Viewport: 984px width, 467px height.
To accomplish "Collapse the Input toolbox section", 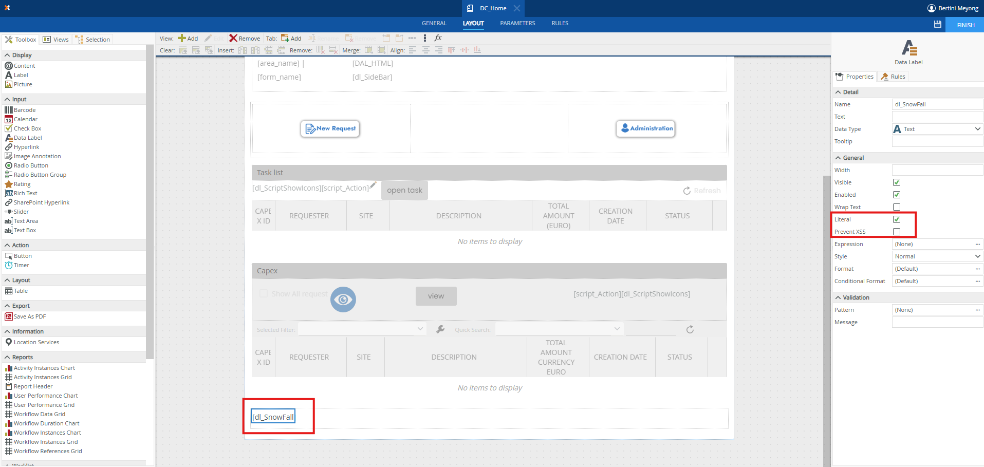I will click(x=7, y=99).
